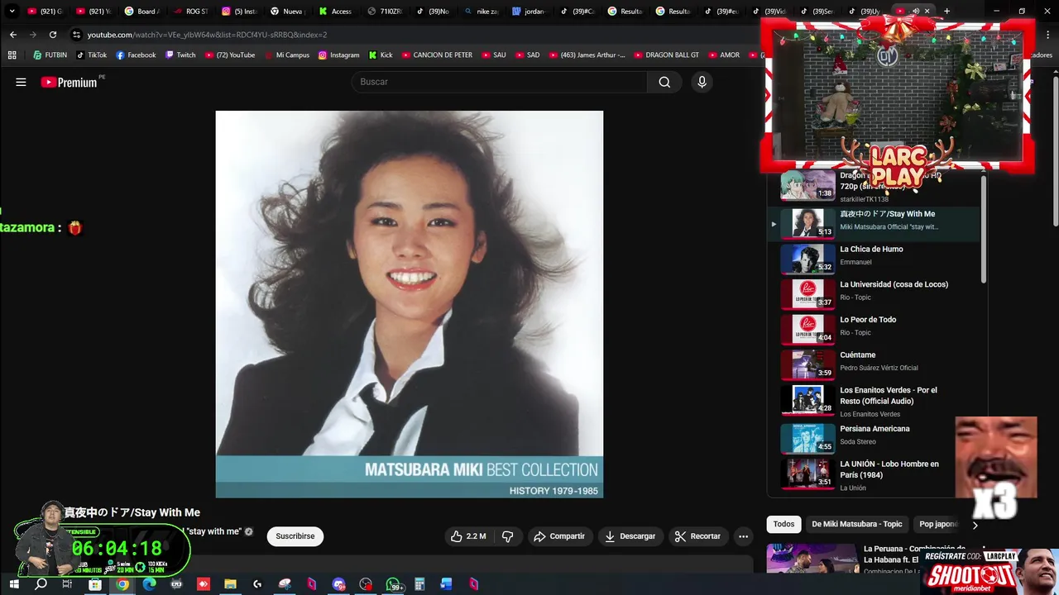Open Task View in taskbar
This screenshot has height=595, width=1059.
pos(68,584)
